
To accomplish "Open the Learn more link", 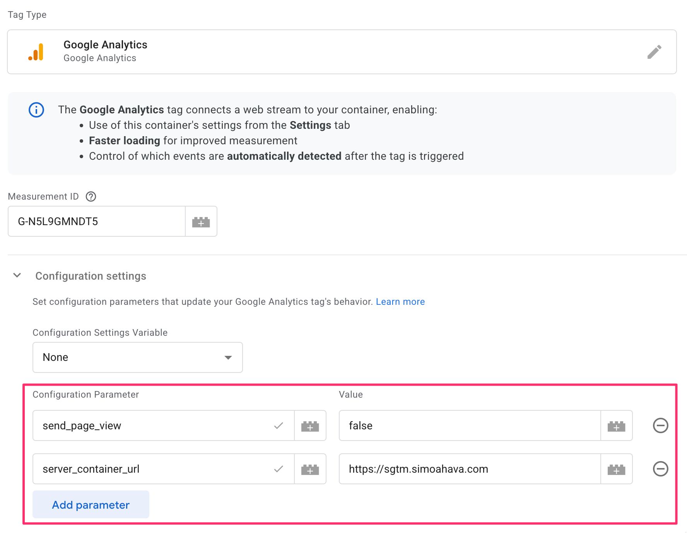I will point(400,302).
